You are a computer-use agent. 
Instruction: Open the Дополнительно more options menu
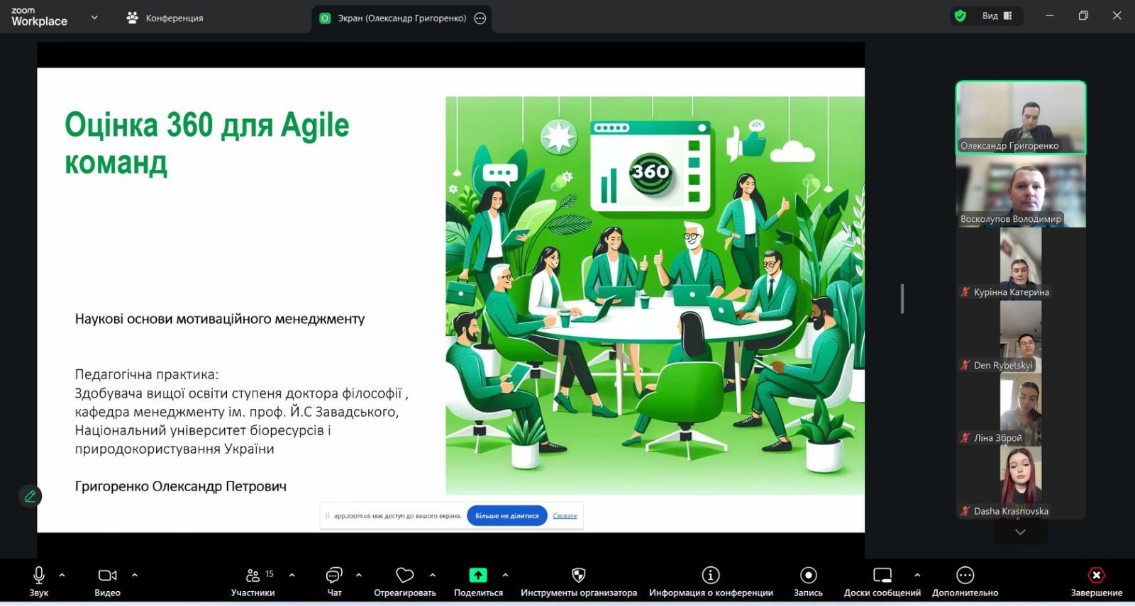965,581
